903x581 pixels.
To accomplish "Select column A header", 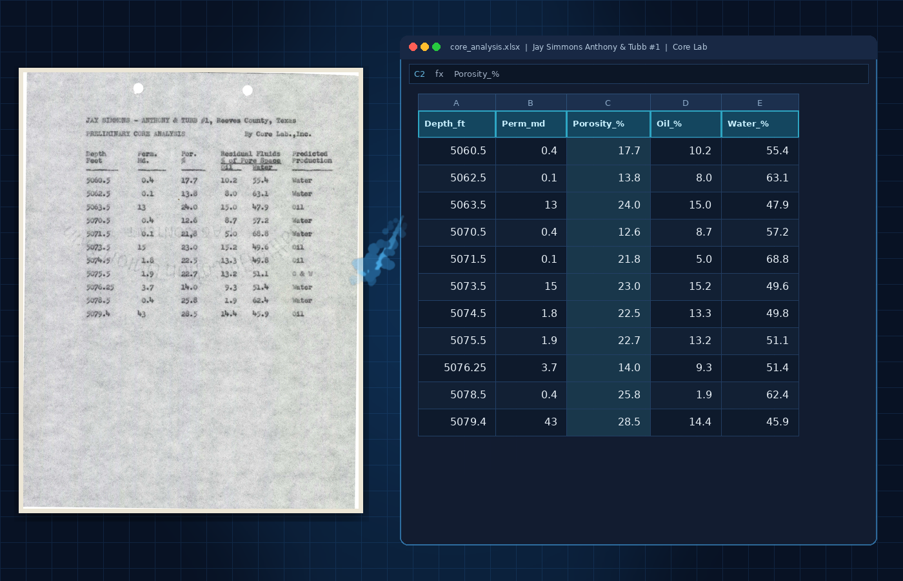I will [457, 103].
